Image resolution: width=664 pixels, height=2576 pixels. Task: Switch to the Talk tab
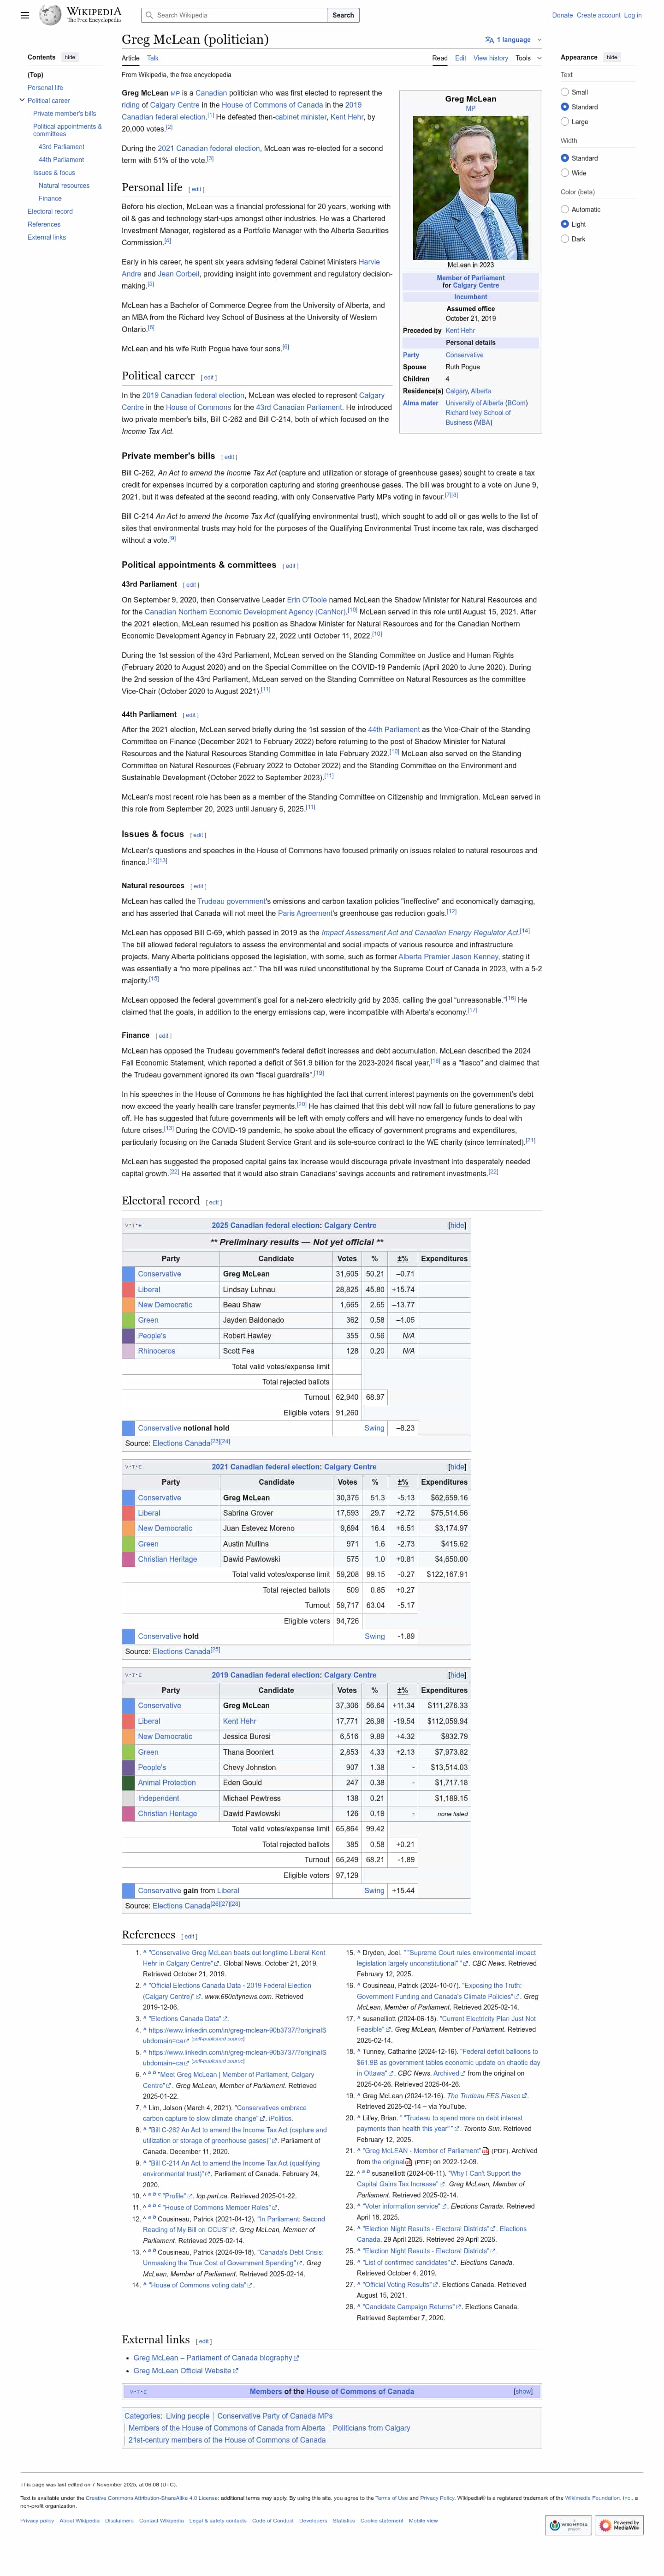153,58
